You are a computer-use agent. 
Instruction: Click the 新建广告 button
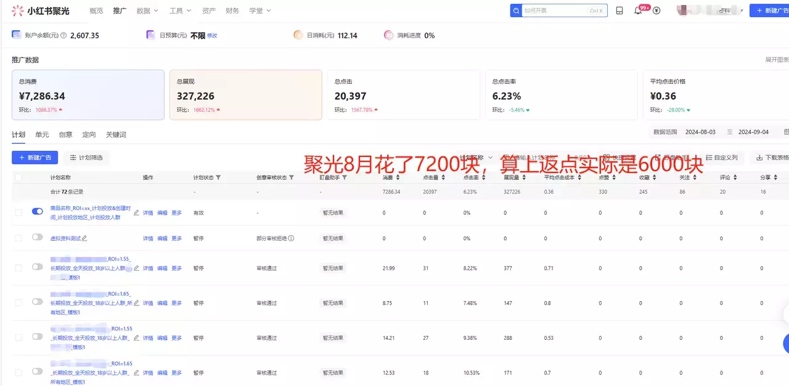tap(35, 157)
